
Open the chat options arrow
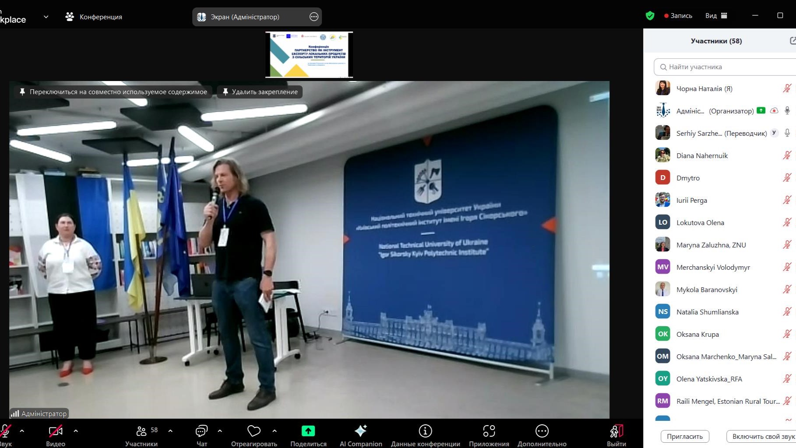[220, 431]
